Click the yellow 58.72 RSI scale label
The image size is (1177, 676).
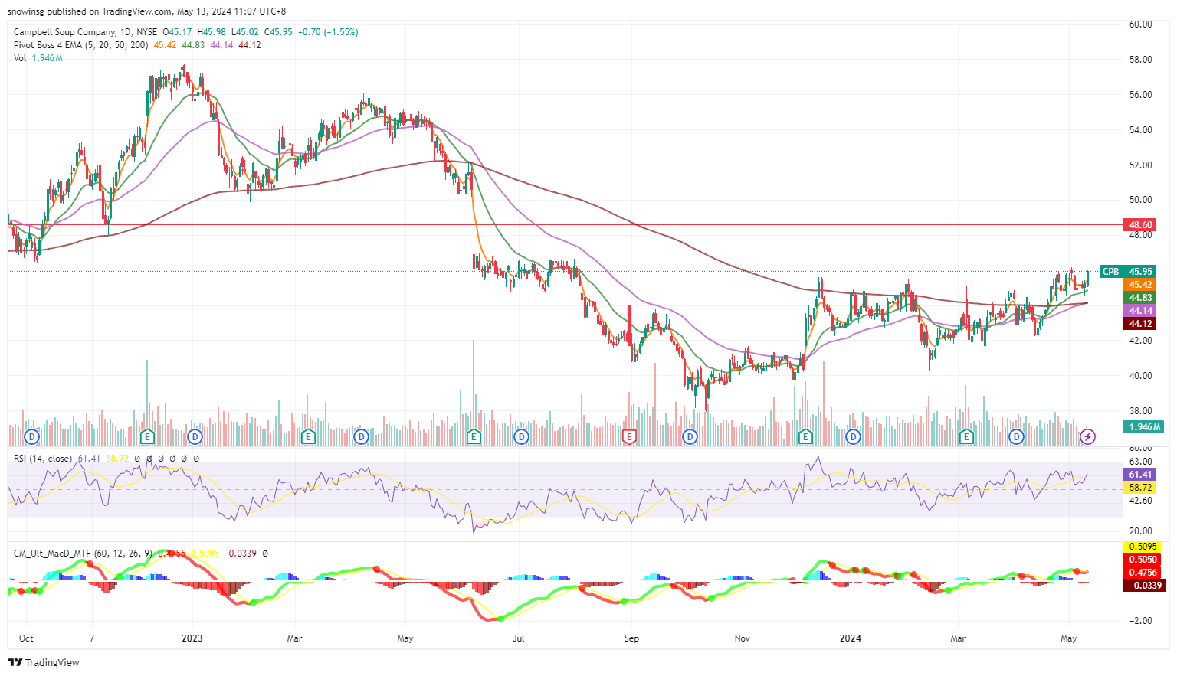[x=1140, y=487]
